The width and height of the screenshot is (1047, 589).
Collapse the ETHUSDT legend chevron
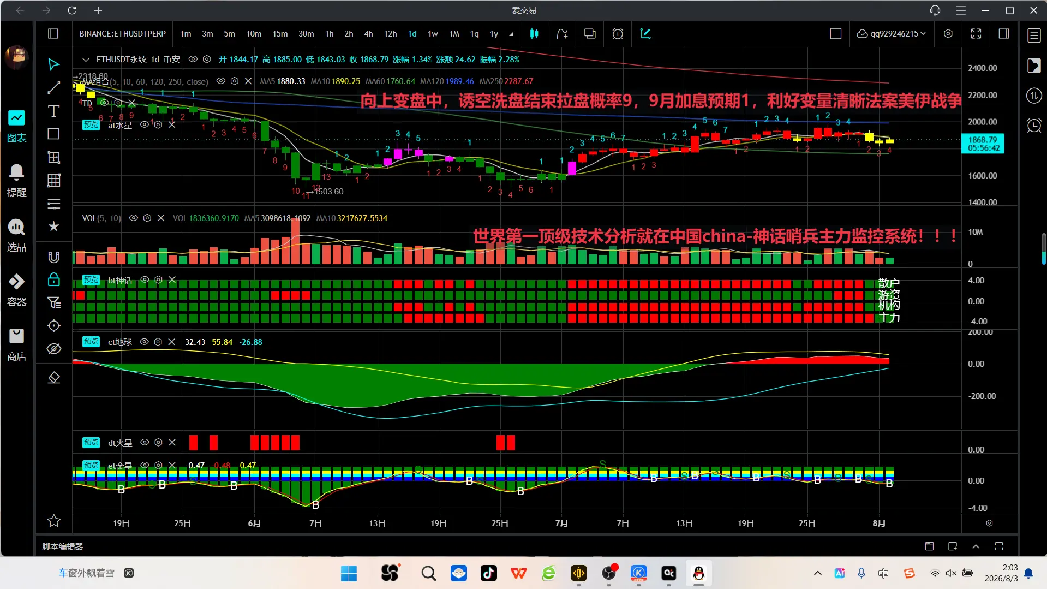tap(86, 60)
